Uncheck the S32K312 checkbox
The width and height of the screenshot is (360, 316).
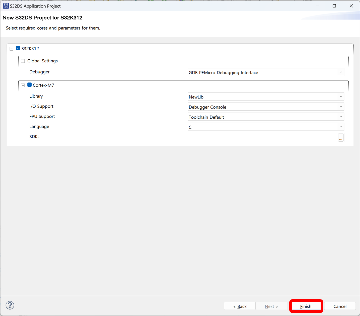[18, 48]
